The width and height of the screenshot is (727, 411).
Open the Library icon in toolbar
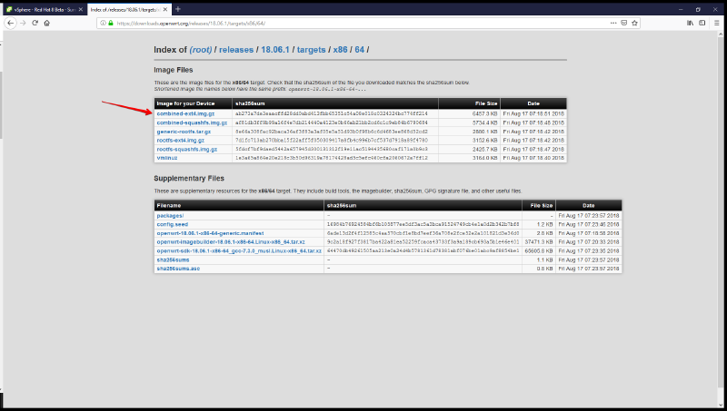(689, 22)
